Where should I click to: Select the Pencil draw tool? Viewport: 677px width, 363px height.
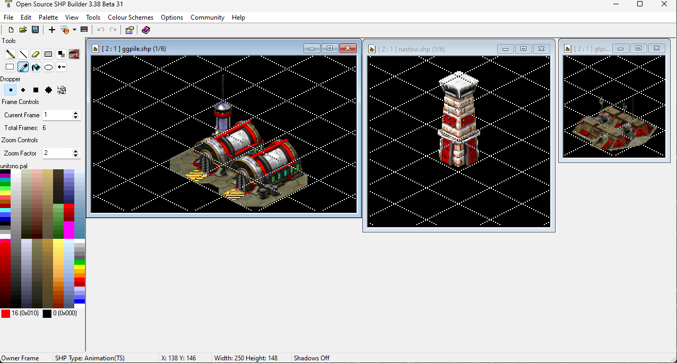point(10,54)
